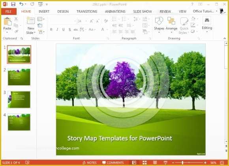This screenshot has height=166, width=229.
Task: Click the Save icon in quick access toolbar
Action: point(13,4)
